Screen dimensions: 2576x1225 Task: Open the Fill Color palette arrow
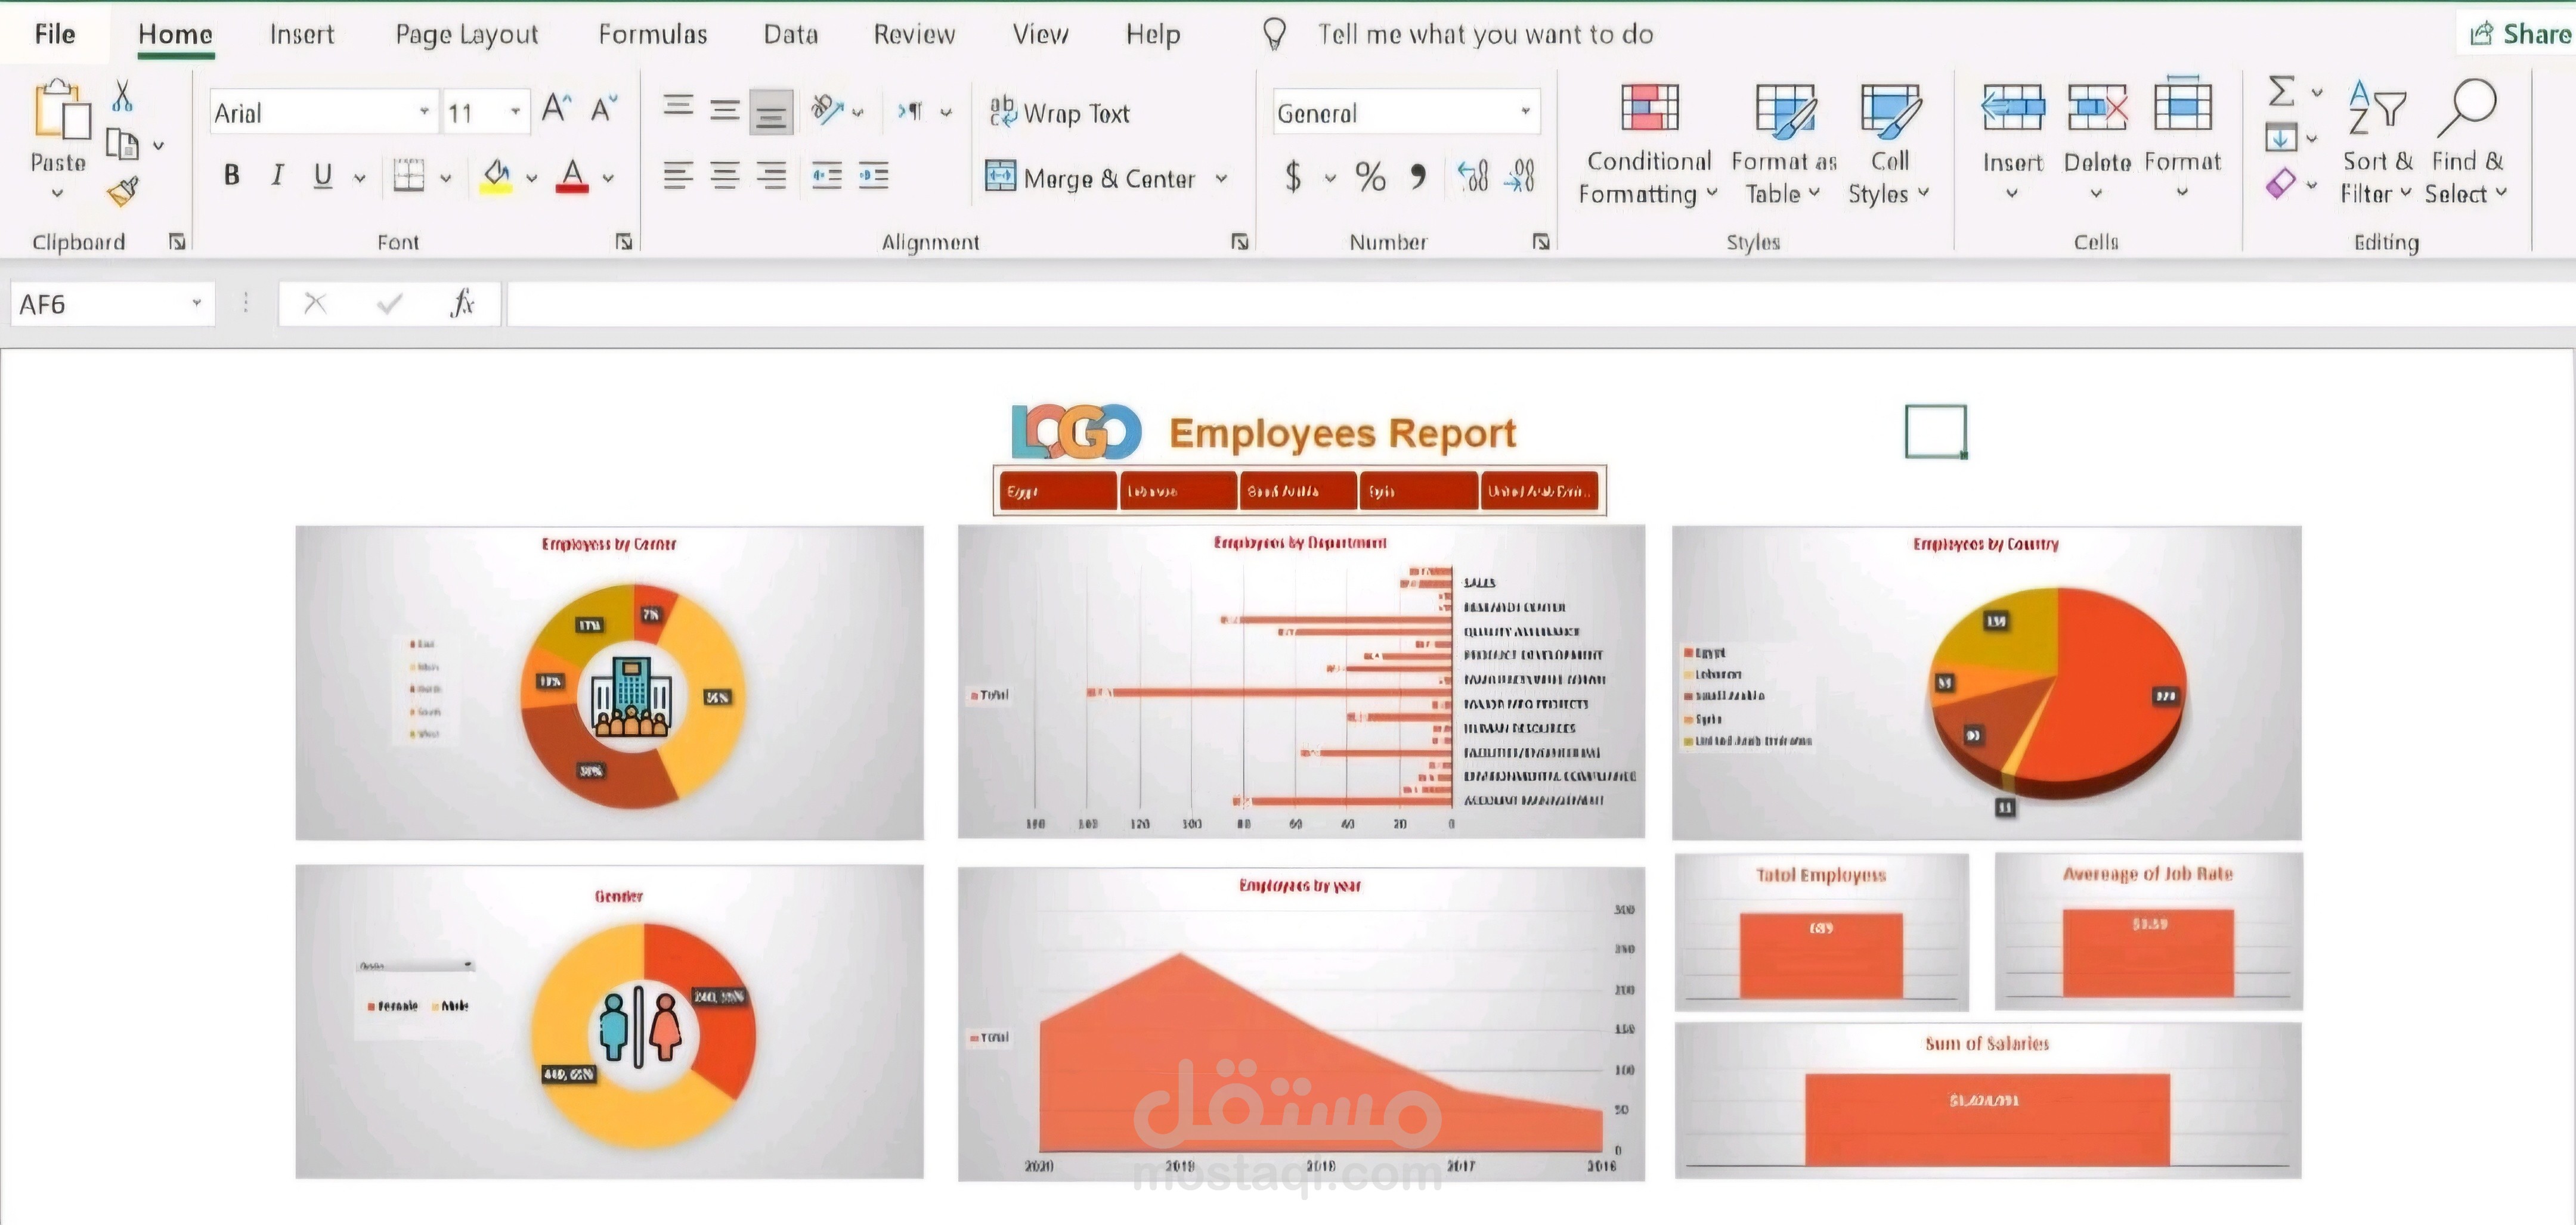[532, 178]
